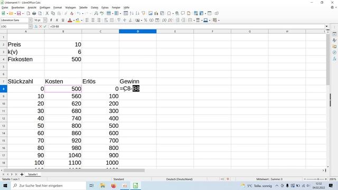Click the Save document icon

coord(19,13)
